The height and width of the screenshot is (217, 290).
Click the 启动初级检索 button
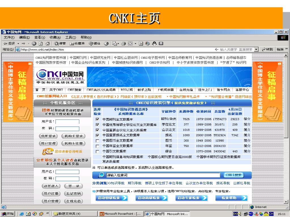tap(112, 198)
